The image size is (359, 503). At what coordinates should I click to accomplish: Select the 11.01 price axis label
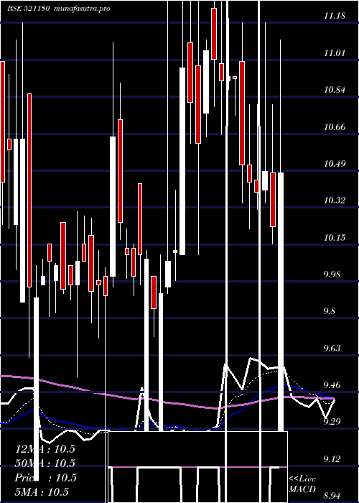coord(335,53)
